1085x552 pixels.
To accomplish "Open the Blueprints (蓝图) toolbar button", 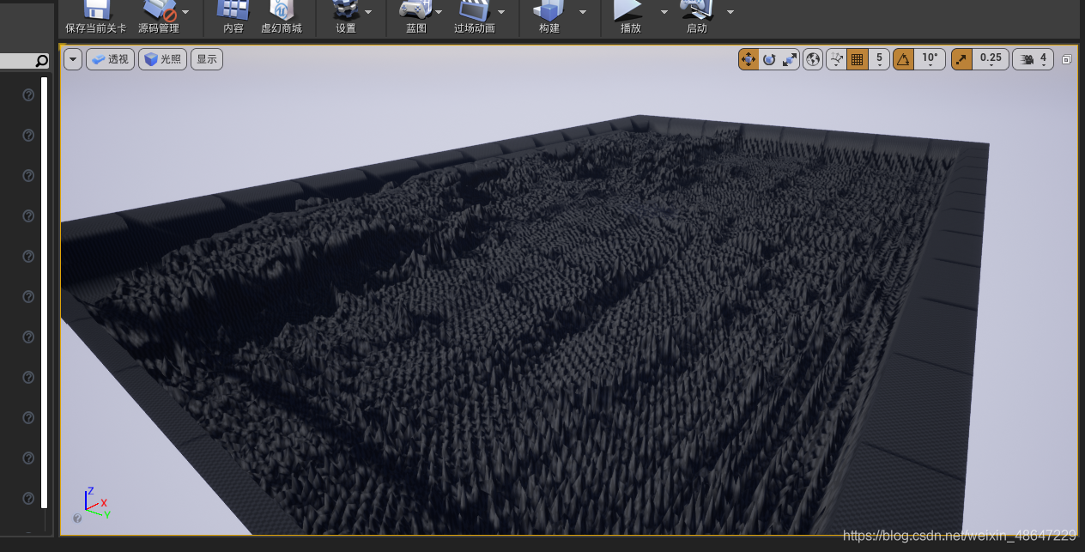I will click(415, 17).
